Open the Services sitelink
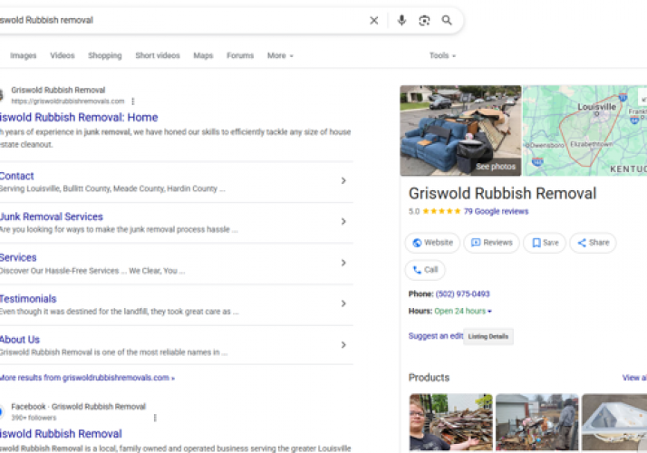647x453 pixels. (18, 257)
